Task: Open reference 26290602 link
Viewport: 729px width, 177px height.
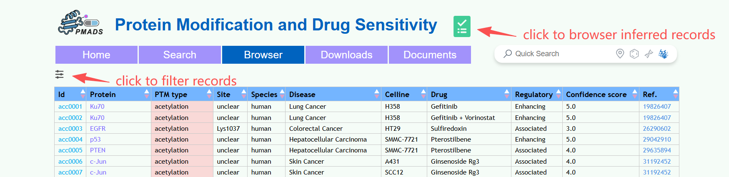Action: pyautogui.click(x=656, y=129)
